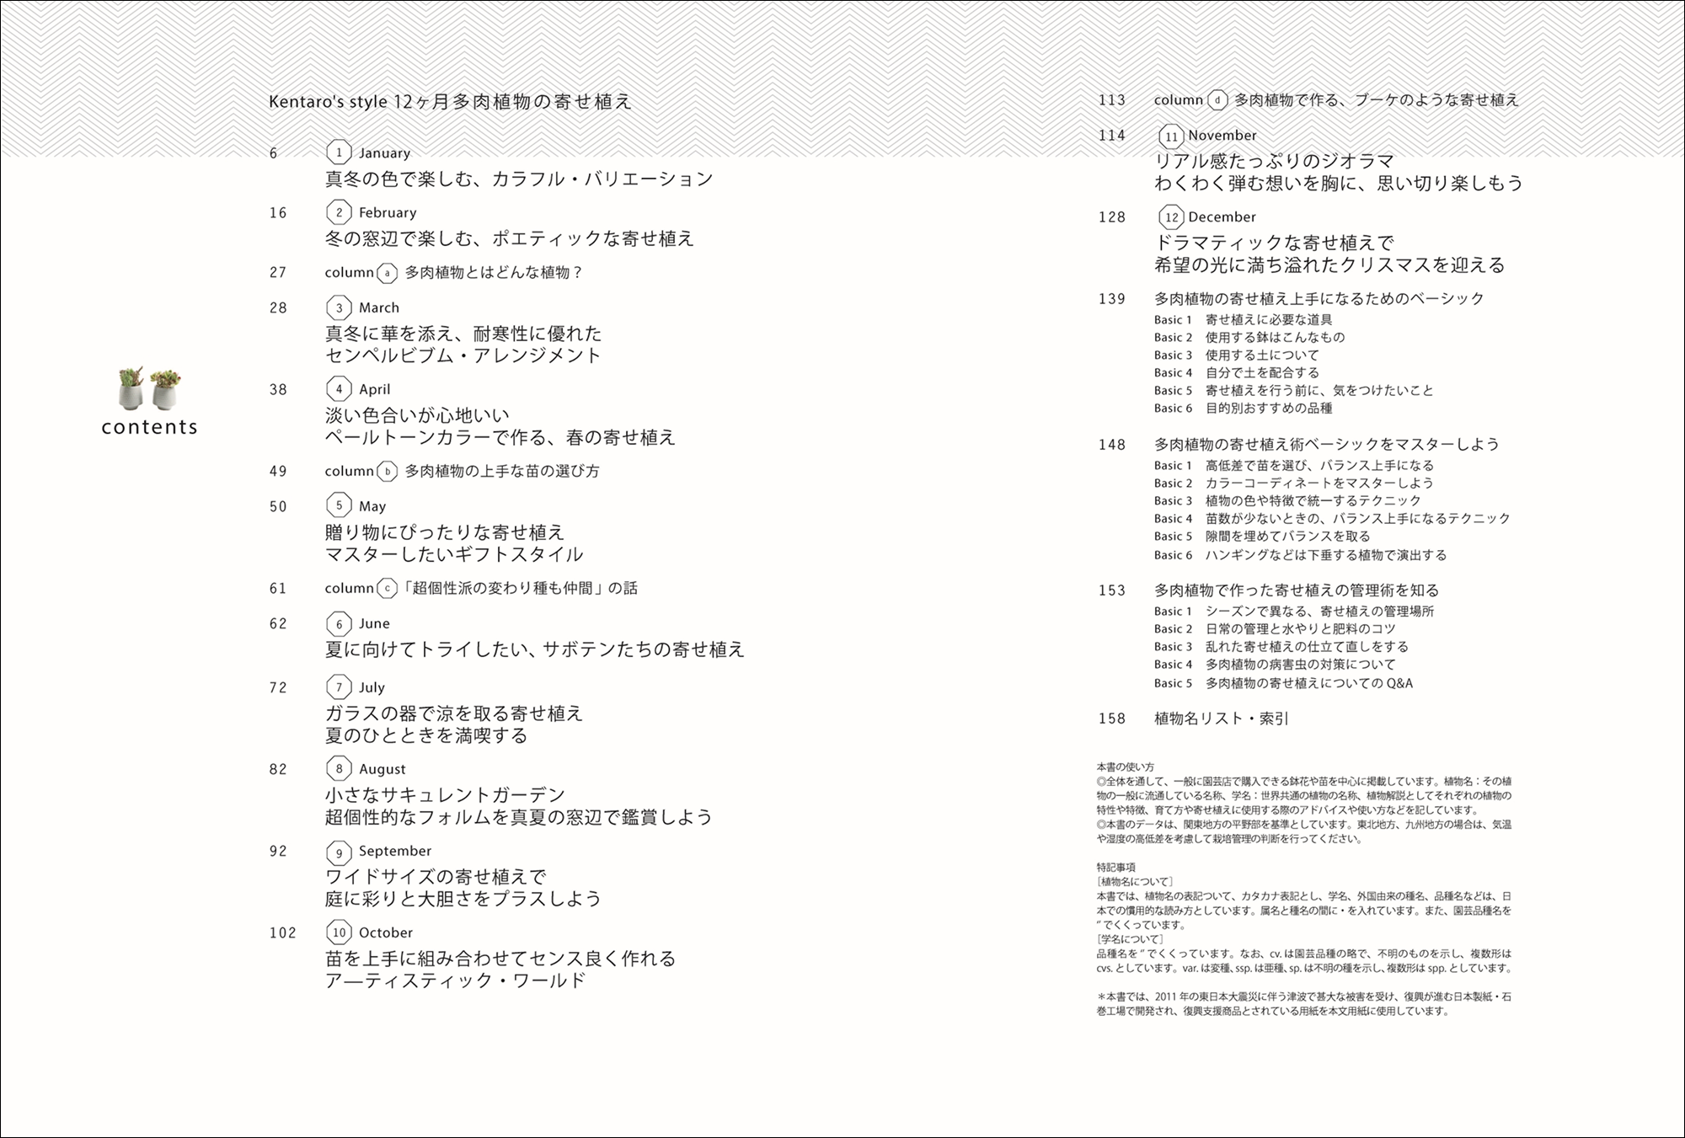Select the June cactus arrangement title
Viewport: 1685px width, 1138px height.
(x=535, y=649)
